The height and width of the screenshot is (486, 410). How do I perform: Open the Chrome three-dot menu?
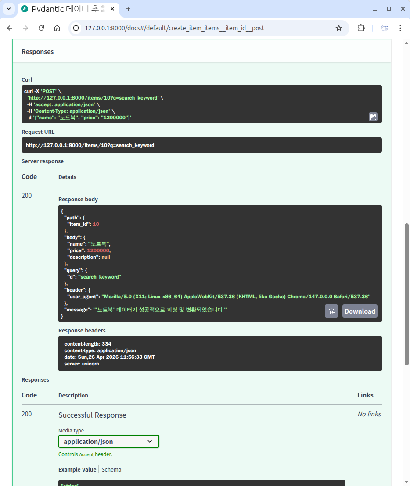(400, 28)
